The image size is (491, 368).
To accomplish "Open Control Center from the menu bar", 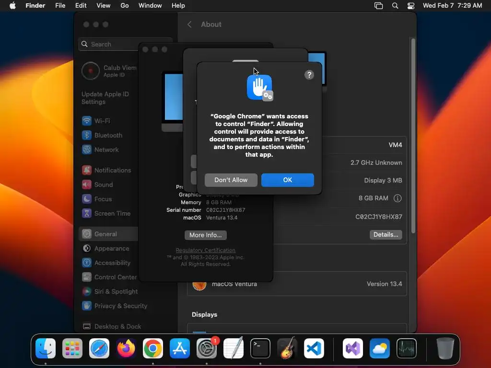I will tap(411, 6).
